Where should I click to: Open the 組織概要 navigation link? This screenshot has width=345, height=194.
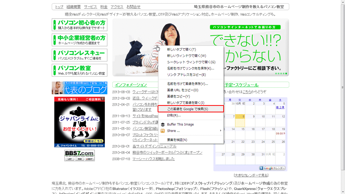(74, 7)
